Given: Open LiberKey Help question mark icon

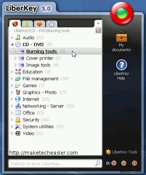Looking at the screenshot, I should tap(122, 65).
